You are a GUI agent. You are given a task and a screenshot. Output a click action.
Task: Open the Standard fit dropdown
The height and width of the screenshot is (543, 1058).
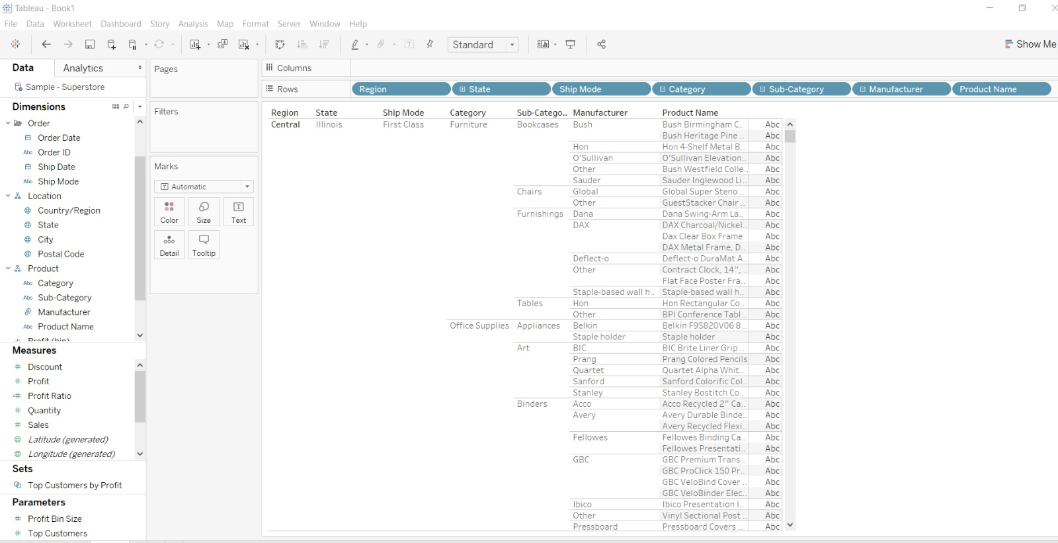[483, 44]
